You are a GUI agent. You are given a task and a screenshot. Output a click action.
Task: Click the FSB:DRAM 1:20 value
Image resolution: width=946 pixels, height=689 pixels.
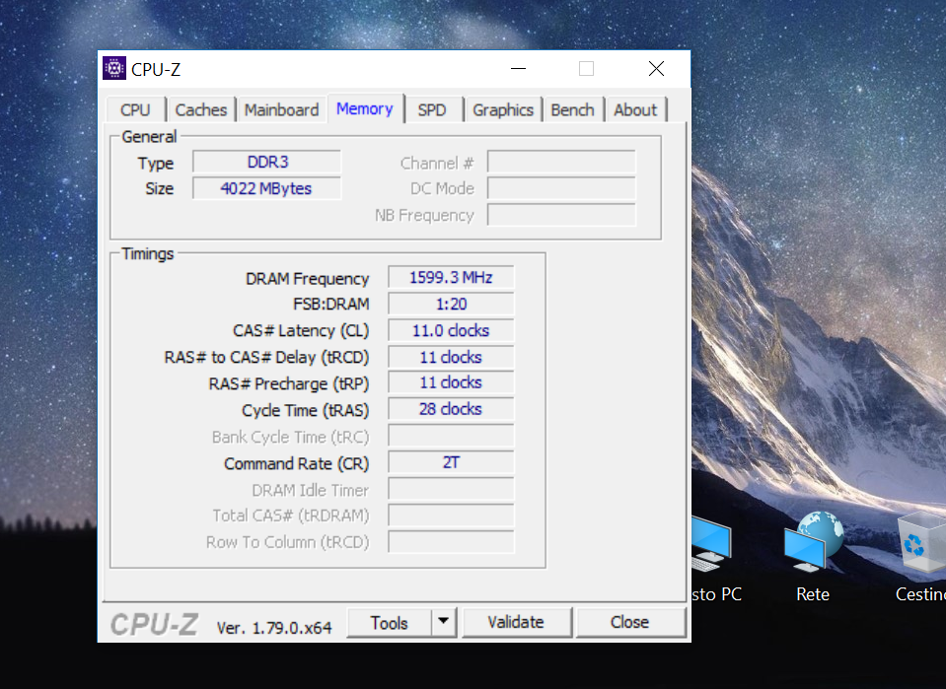pos(451,304)
